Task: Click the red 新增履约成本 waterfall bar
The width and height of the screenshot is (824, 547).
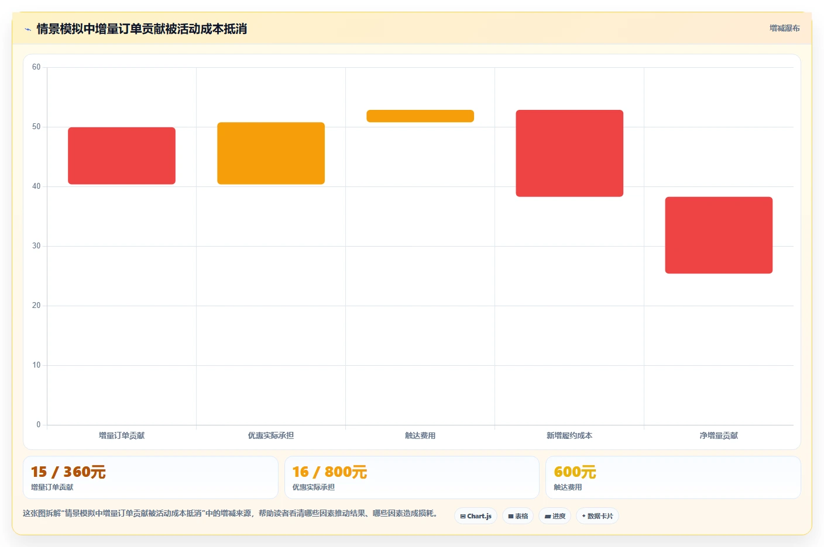Action: coord(569,153)
